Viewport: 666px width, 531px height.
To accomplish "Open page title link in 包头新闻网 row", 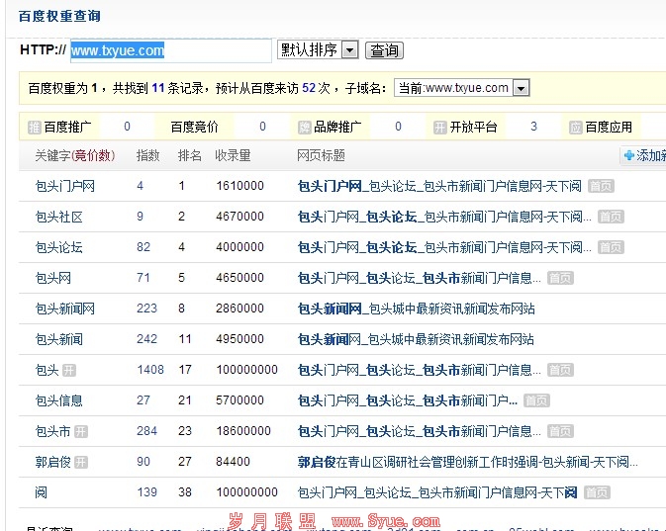I will click(417, 309).
